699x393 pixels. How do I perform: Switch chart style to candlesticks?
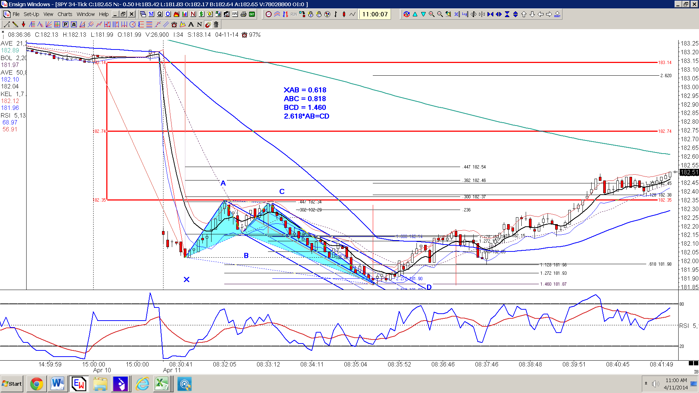coord(344,14)
